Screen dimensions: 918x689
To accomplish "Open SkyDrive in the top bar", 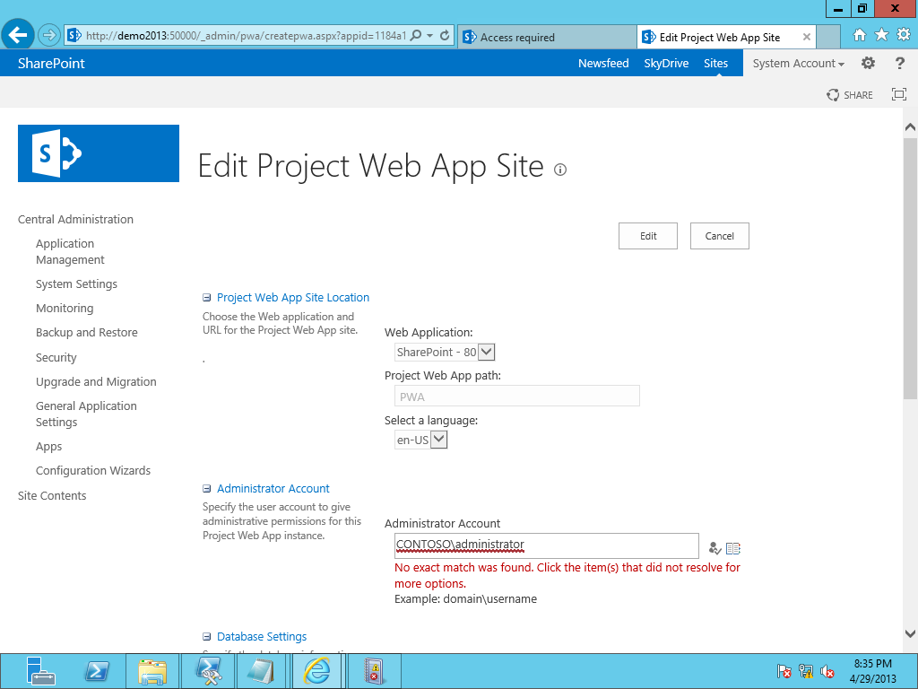I will [x=666, y=64].
